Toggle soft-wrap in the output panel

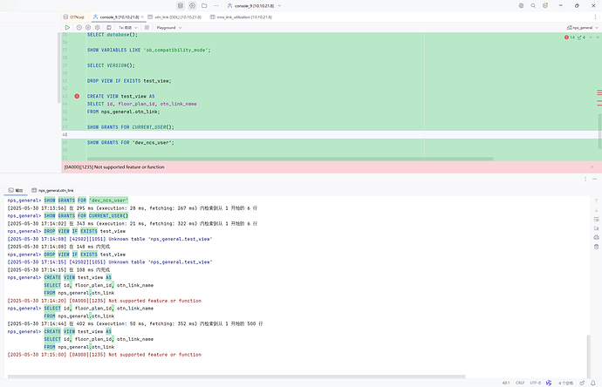(596, 219)
